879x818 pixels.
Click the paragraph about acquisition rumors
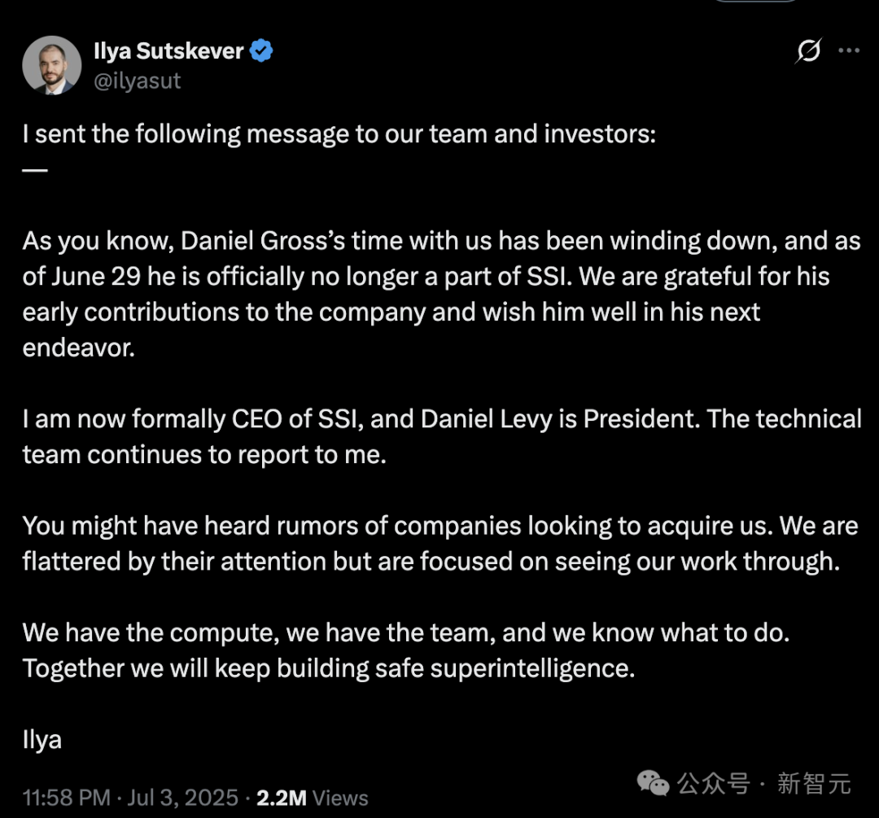[x=440, y=544]
